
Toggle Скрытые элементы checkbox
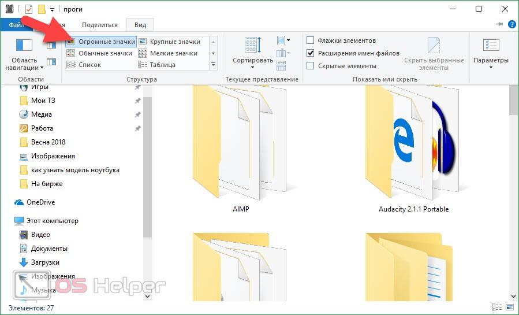click(x=311, y=66)
